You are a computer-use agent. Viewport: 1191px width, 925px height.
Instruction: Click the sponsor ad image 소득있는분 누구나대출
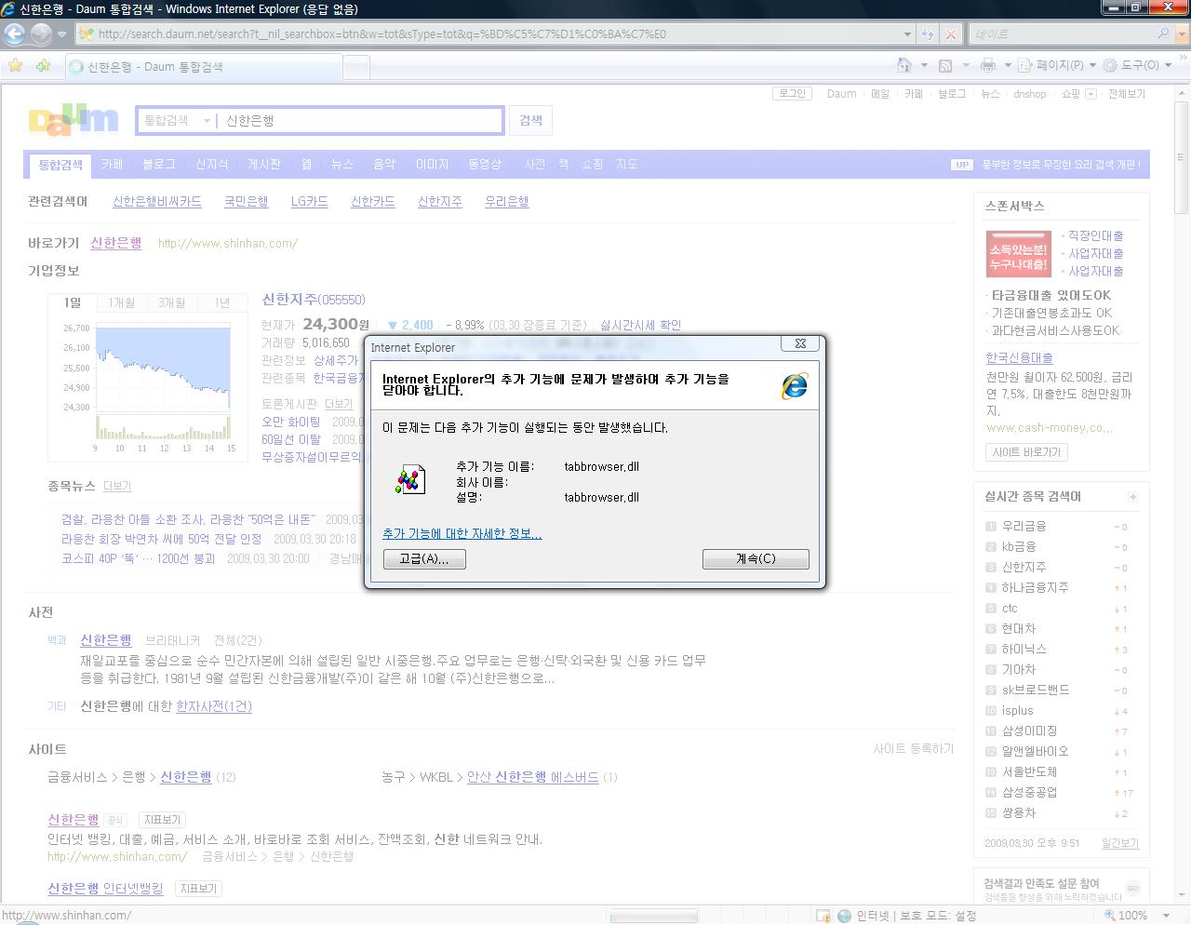tap(1019, 254)
